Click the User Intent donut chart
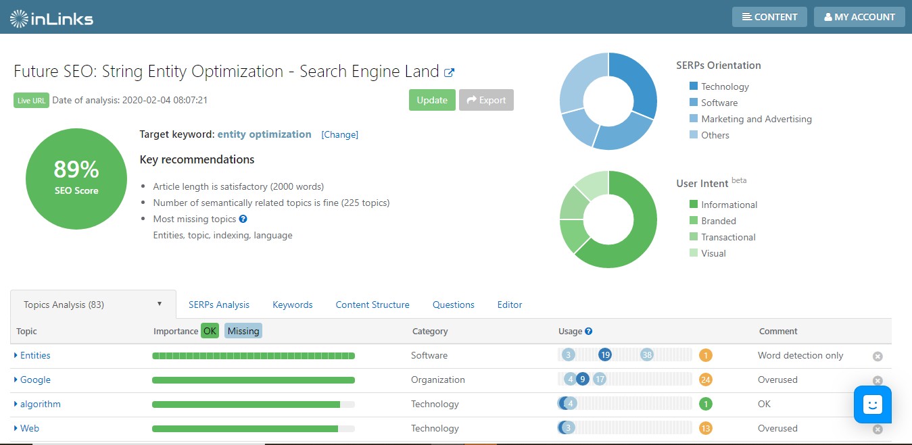 pos(608,219)
